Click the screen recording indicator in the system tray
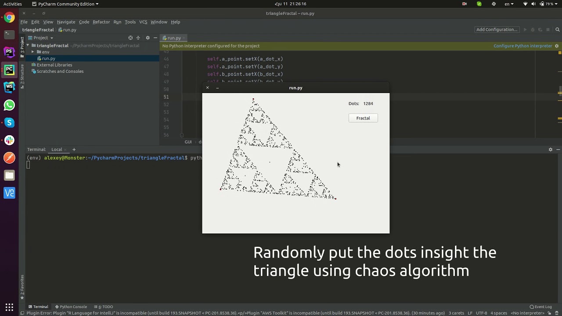Screen dimensions: 562x316 click(x=465, y=4)
